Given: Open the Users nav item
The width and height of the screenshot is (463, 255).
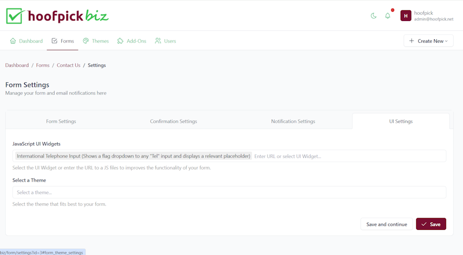Looking at the screenshot, I should click(165, 41).
